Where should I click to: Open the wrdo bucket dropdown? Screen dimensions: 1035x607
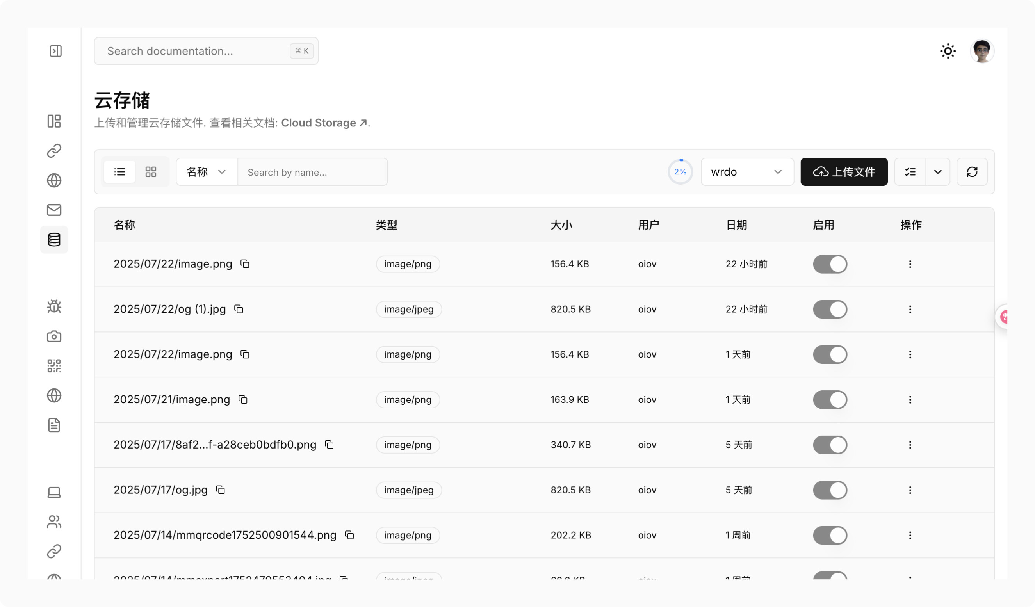point(747,172)
